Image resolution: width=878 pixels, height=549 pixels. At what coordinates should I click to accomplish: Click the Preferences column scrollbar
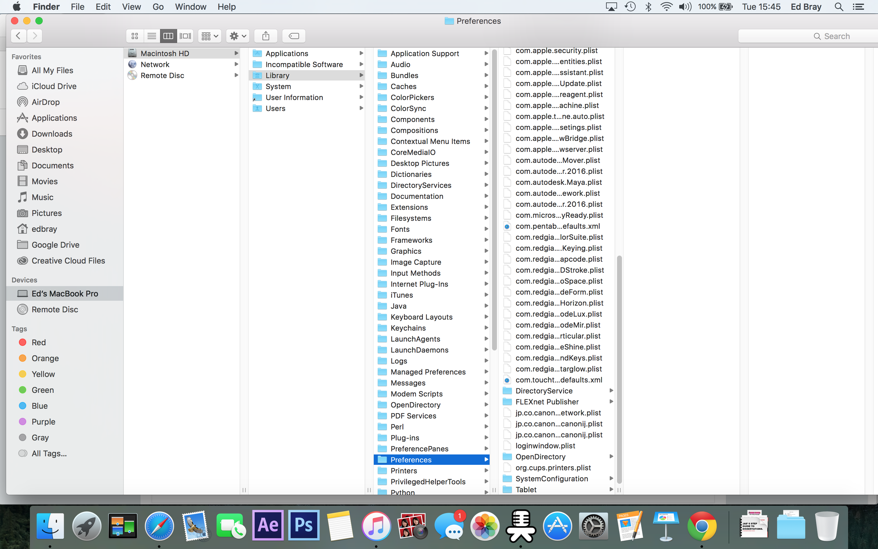coord(619,370)
